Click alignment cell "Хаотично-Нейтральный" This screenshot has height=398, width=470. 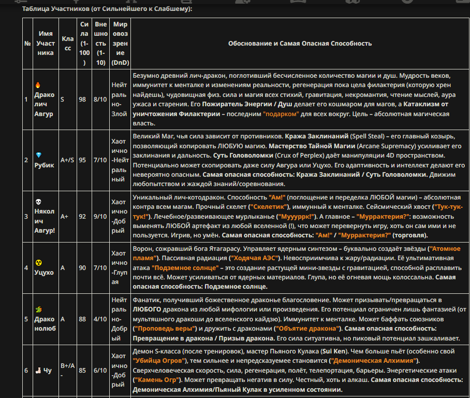pyautogui.click(x=120, y=160)
